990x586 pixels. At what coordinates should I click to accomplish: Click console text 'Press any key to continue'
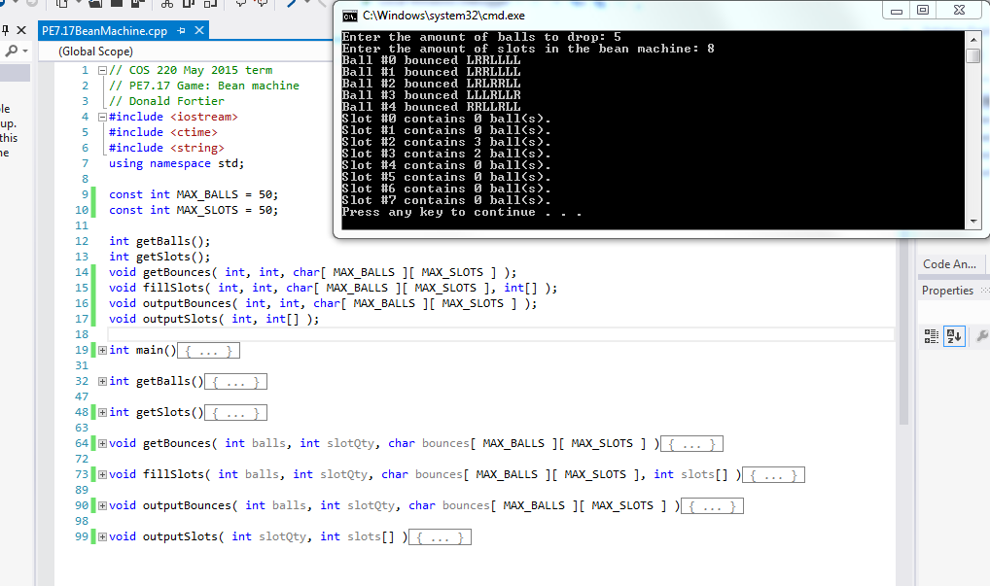pos(439,213)
